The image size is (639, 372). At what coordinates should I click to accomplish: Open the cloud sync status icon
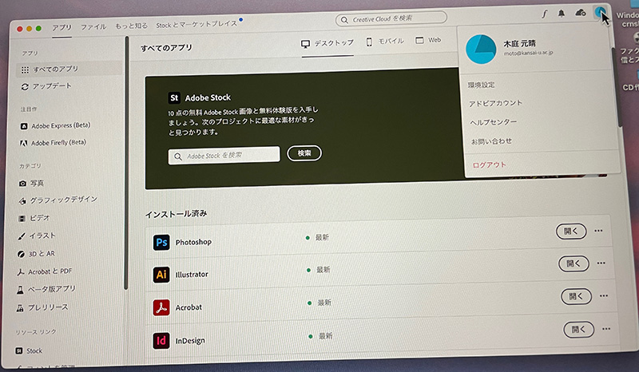(x=581, y=13)
